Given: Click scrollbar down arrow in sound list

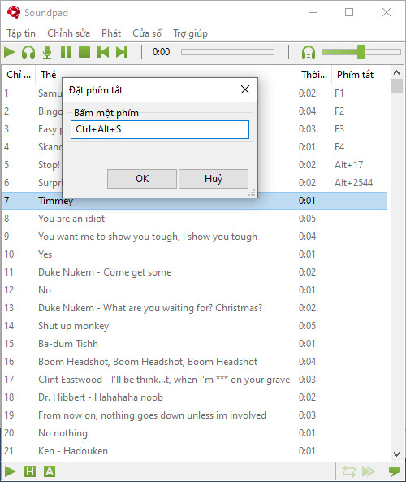Looking at the screenshot, I should tap(396, 454).
